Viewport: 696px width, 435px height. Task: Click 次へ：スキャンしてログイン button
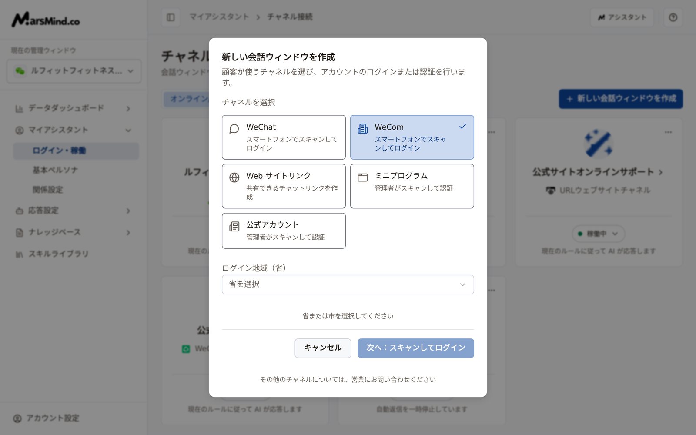pyautogui.click(x=416, y=348)
